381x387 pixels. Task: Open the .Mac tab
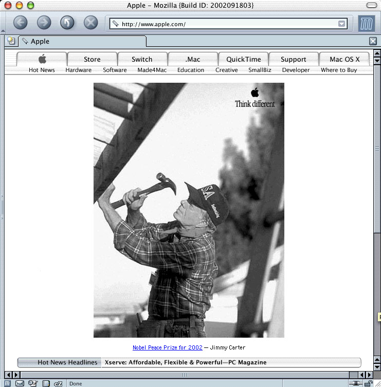(x=193, y=59)
